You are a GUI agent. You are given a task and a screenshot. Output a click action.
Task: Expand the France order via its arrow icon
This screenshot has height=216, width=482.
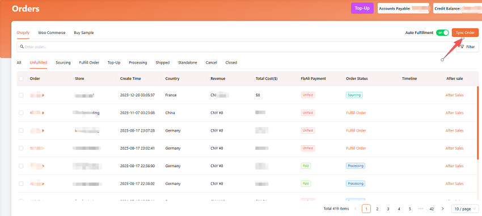click(43, 95)
